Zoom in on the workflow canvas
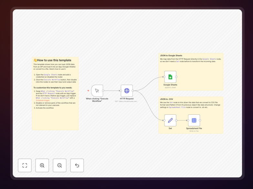 coord(42,165)
